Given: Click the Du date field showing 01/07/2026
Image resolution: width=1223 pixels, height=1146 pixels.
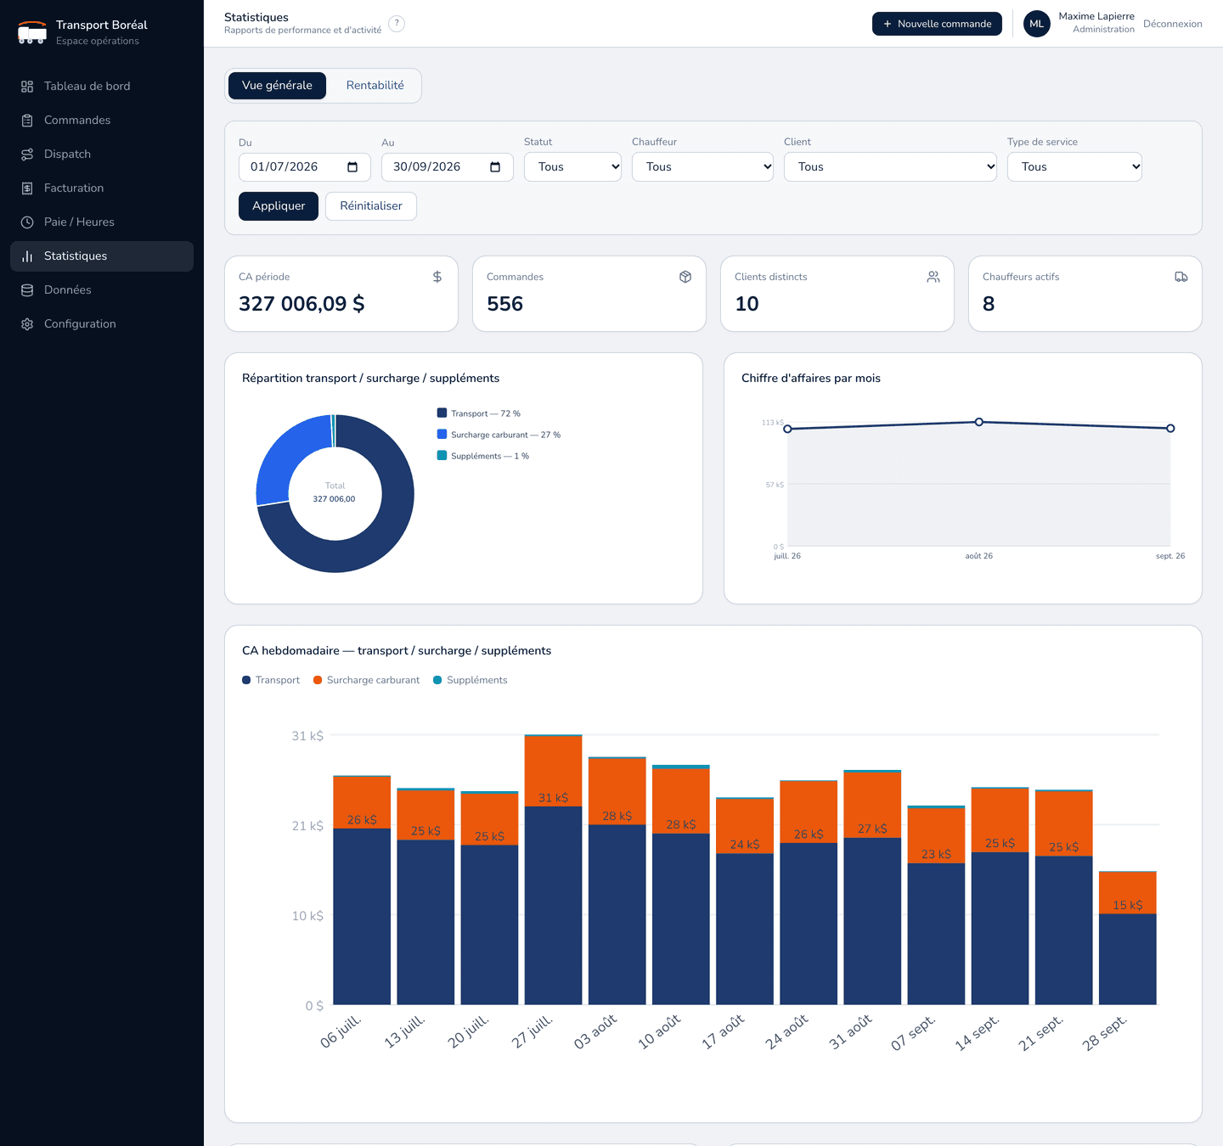Looking at the screenshot, I should (304, 167).
